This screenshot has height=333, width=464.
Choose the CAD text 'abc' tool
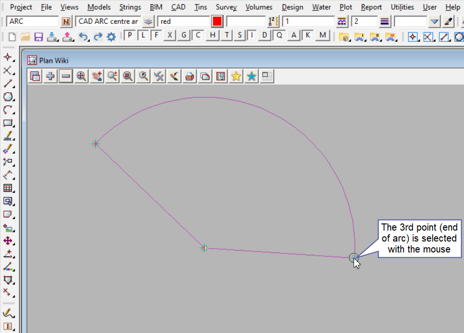8,136
